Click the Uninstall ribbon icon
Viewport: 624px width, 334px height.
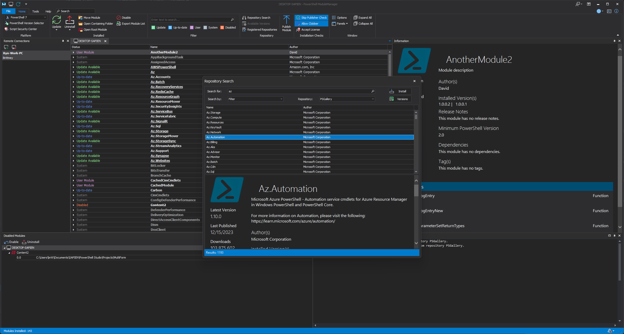pos(70,20)
